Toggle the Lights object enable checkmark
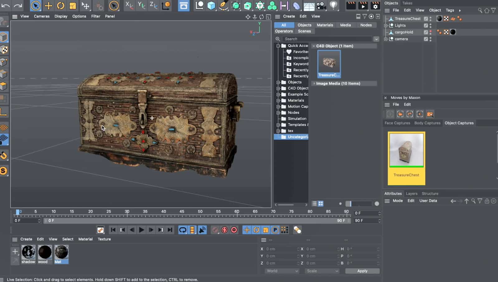Screen dimensions: 498x282 click(426, 26)
